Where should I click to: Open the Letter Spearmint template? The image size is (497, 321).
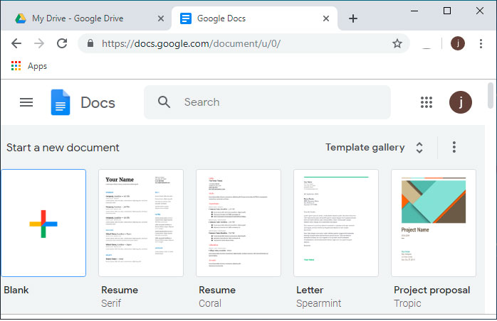click(336, 223)
